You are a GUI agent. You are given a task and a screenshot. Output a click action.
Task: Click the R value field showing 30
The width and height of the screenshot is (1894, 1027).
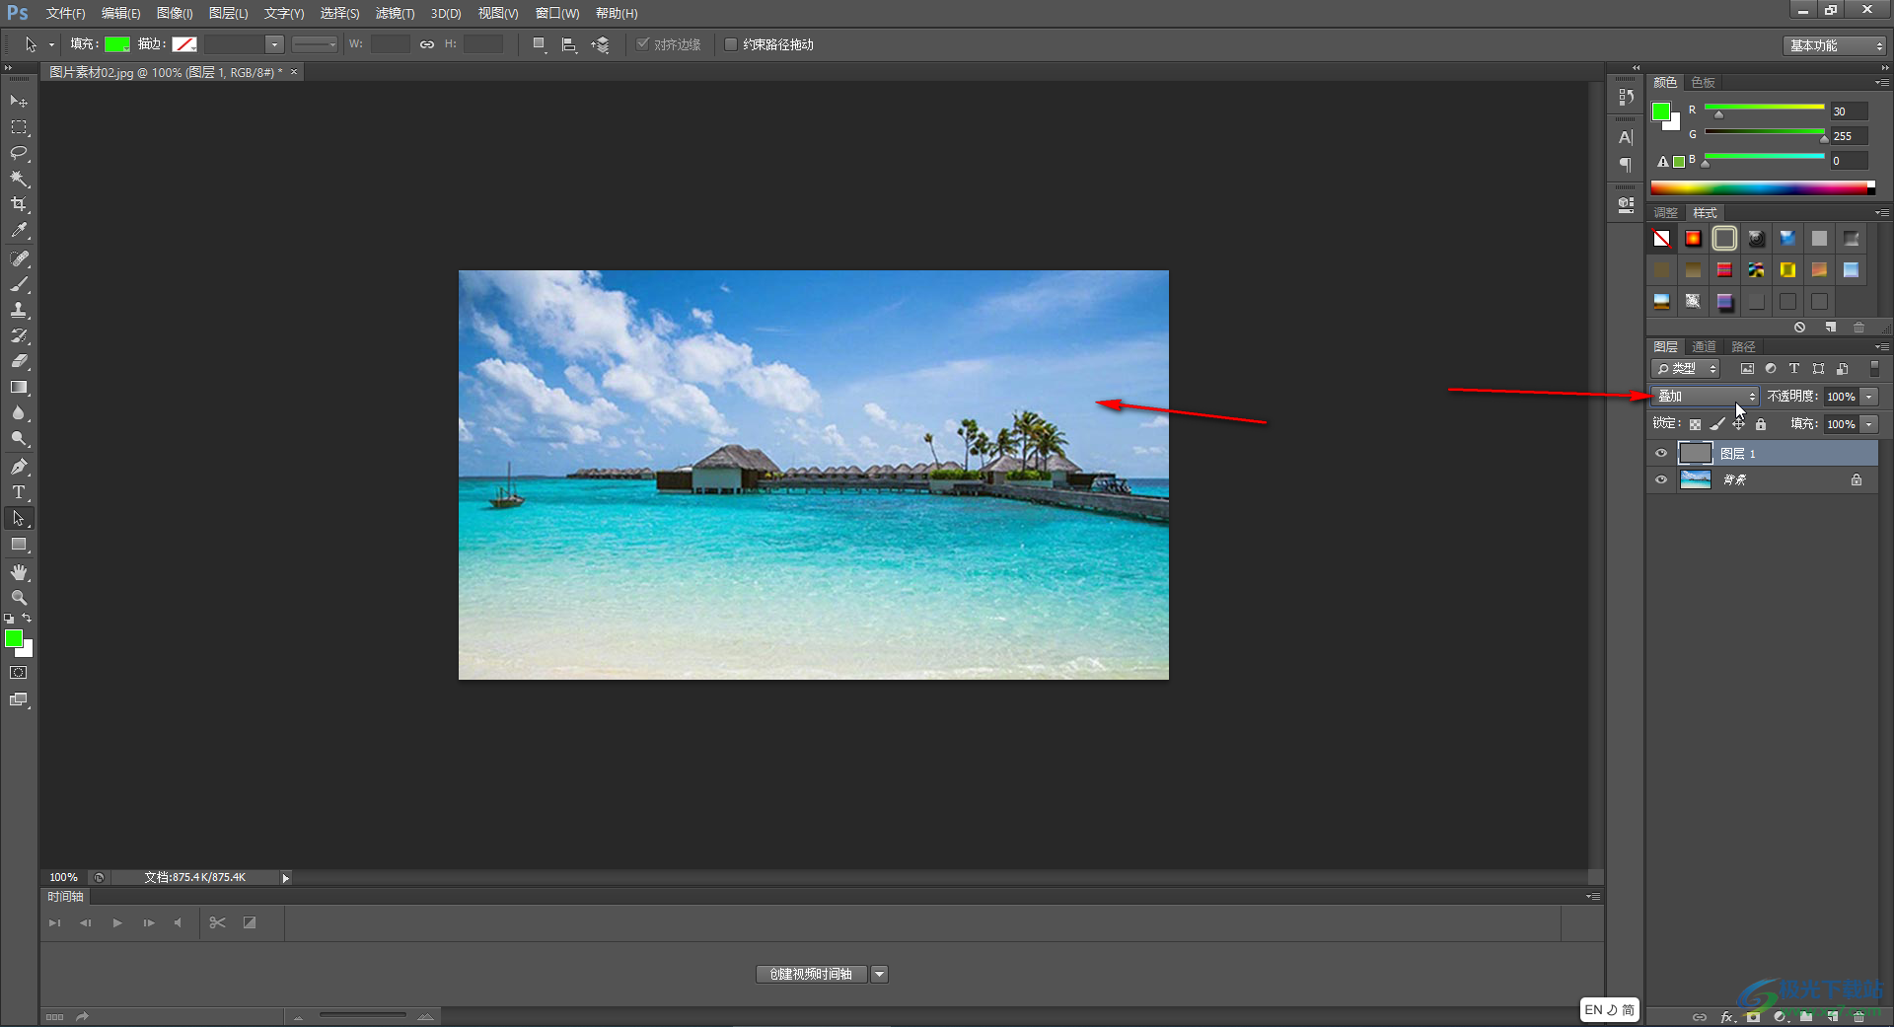pyautogui.click(x=1849, y=111)
